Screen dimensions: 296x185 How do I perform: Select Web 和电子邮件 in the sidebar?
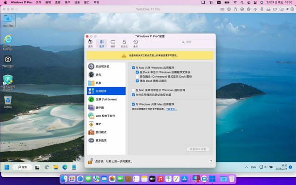click(x=106, y=116)
